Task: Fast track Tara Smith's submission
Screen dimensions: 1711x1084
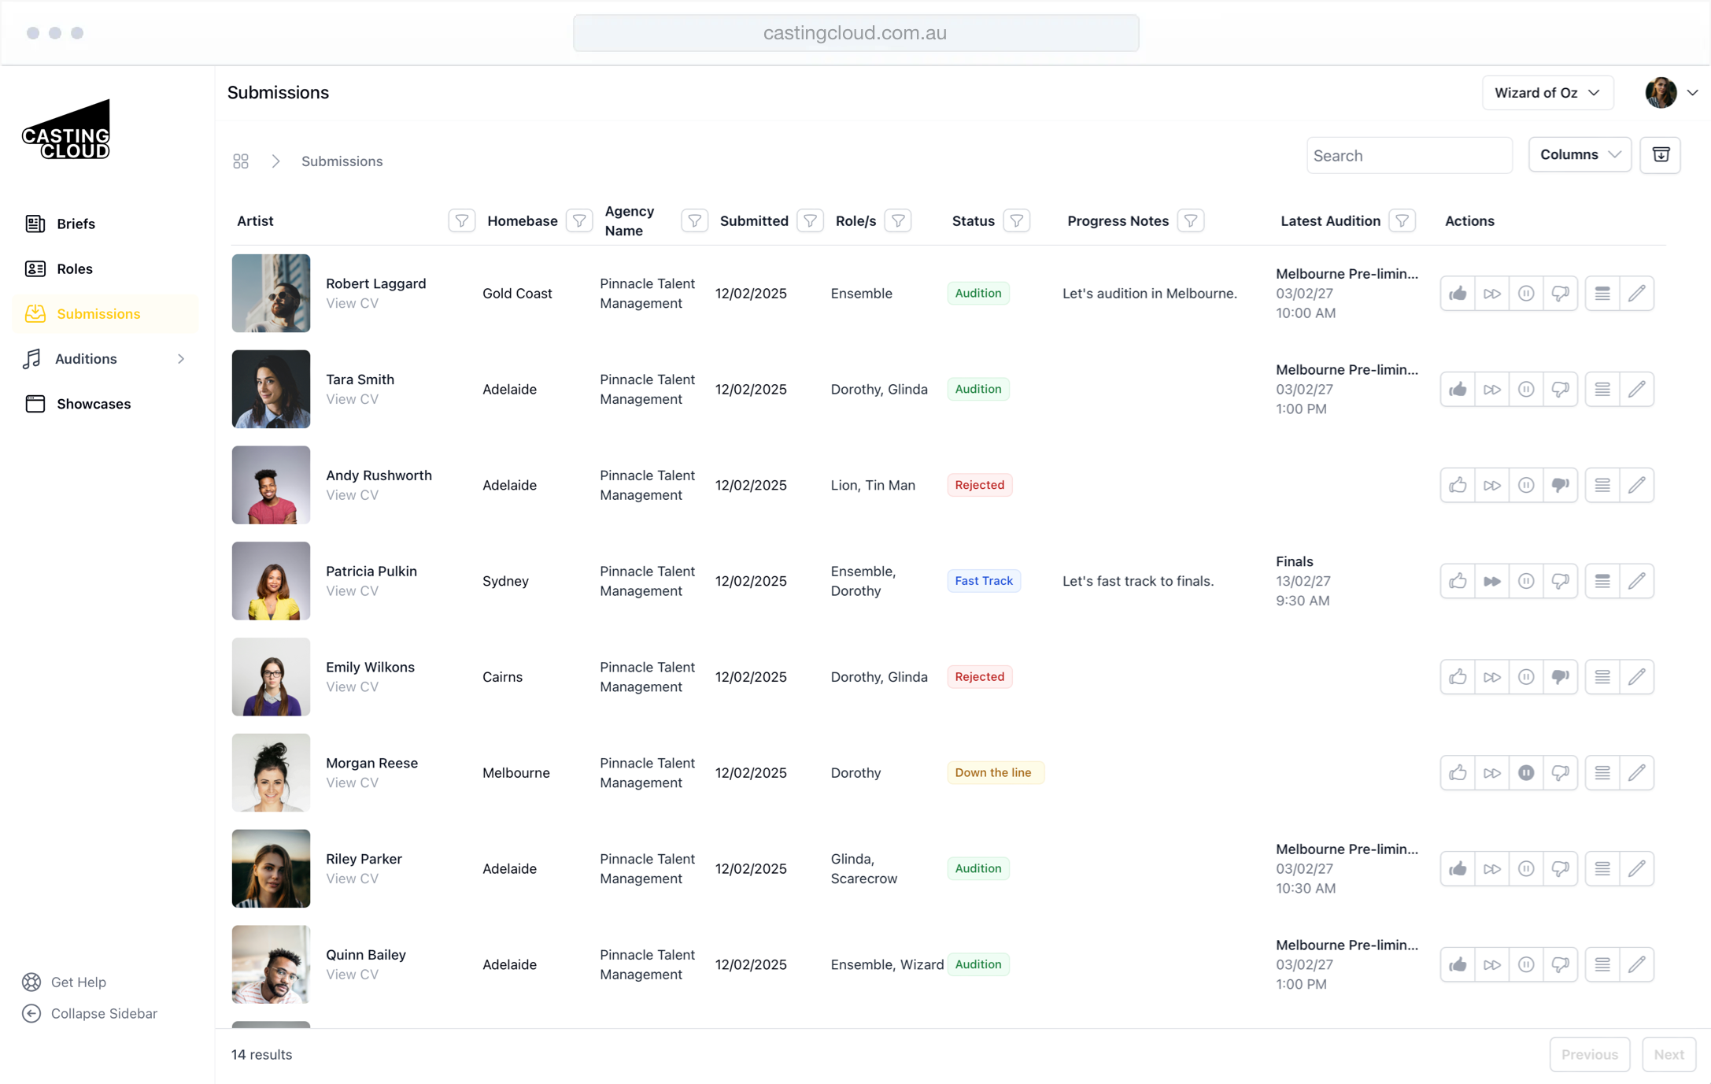Action: [1491, 389]
